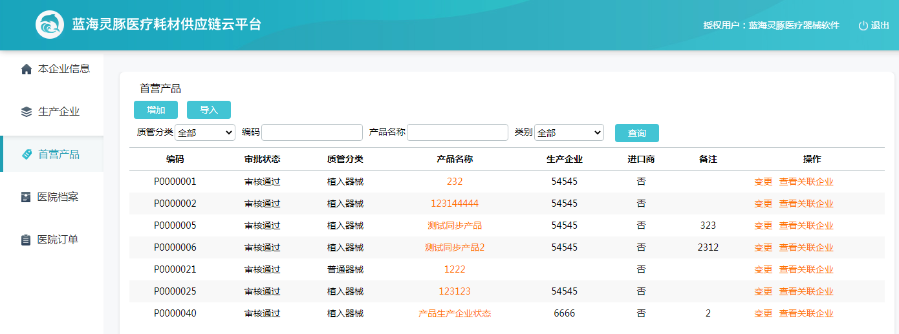The width and height of the screenshot is (899, 334).
Task: Click the clipboard icon beside 医院订单
Action: pos(27,240)
